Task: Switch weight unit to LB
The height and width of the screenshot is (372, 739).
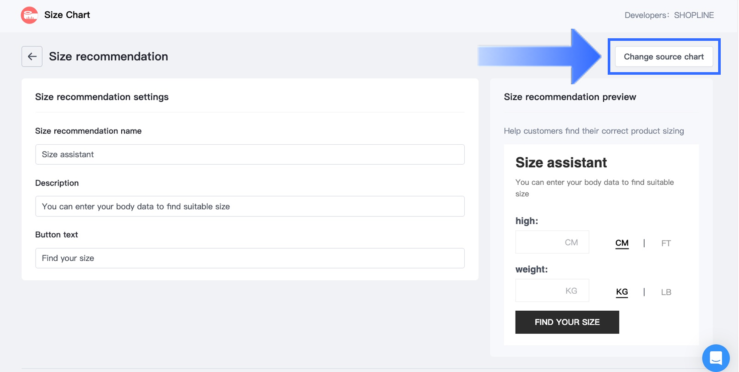Action: tap(666, 292)
